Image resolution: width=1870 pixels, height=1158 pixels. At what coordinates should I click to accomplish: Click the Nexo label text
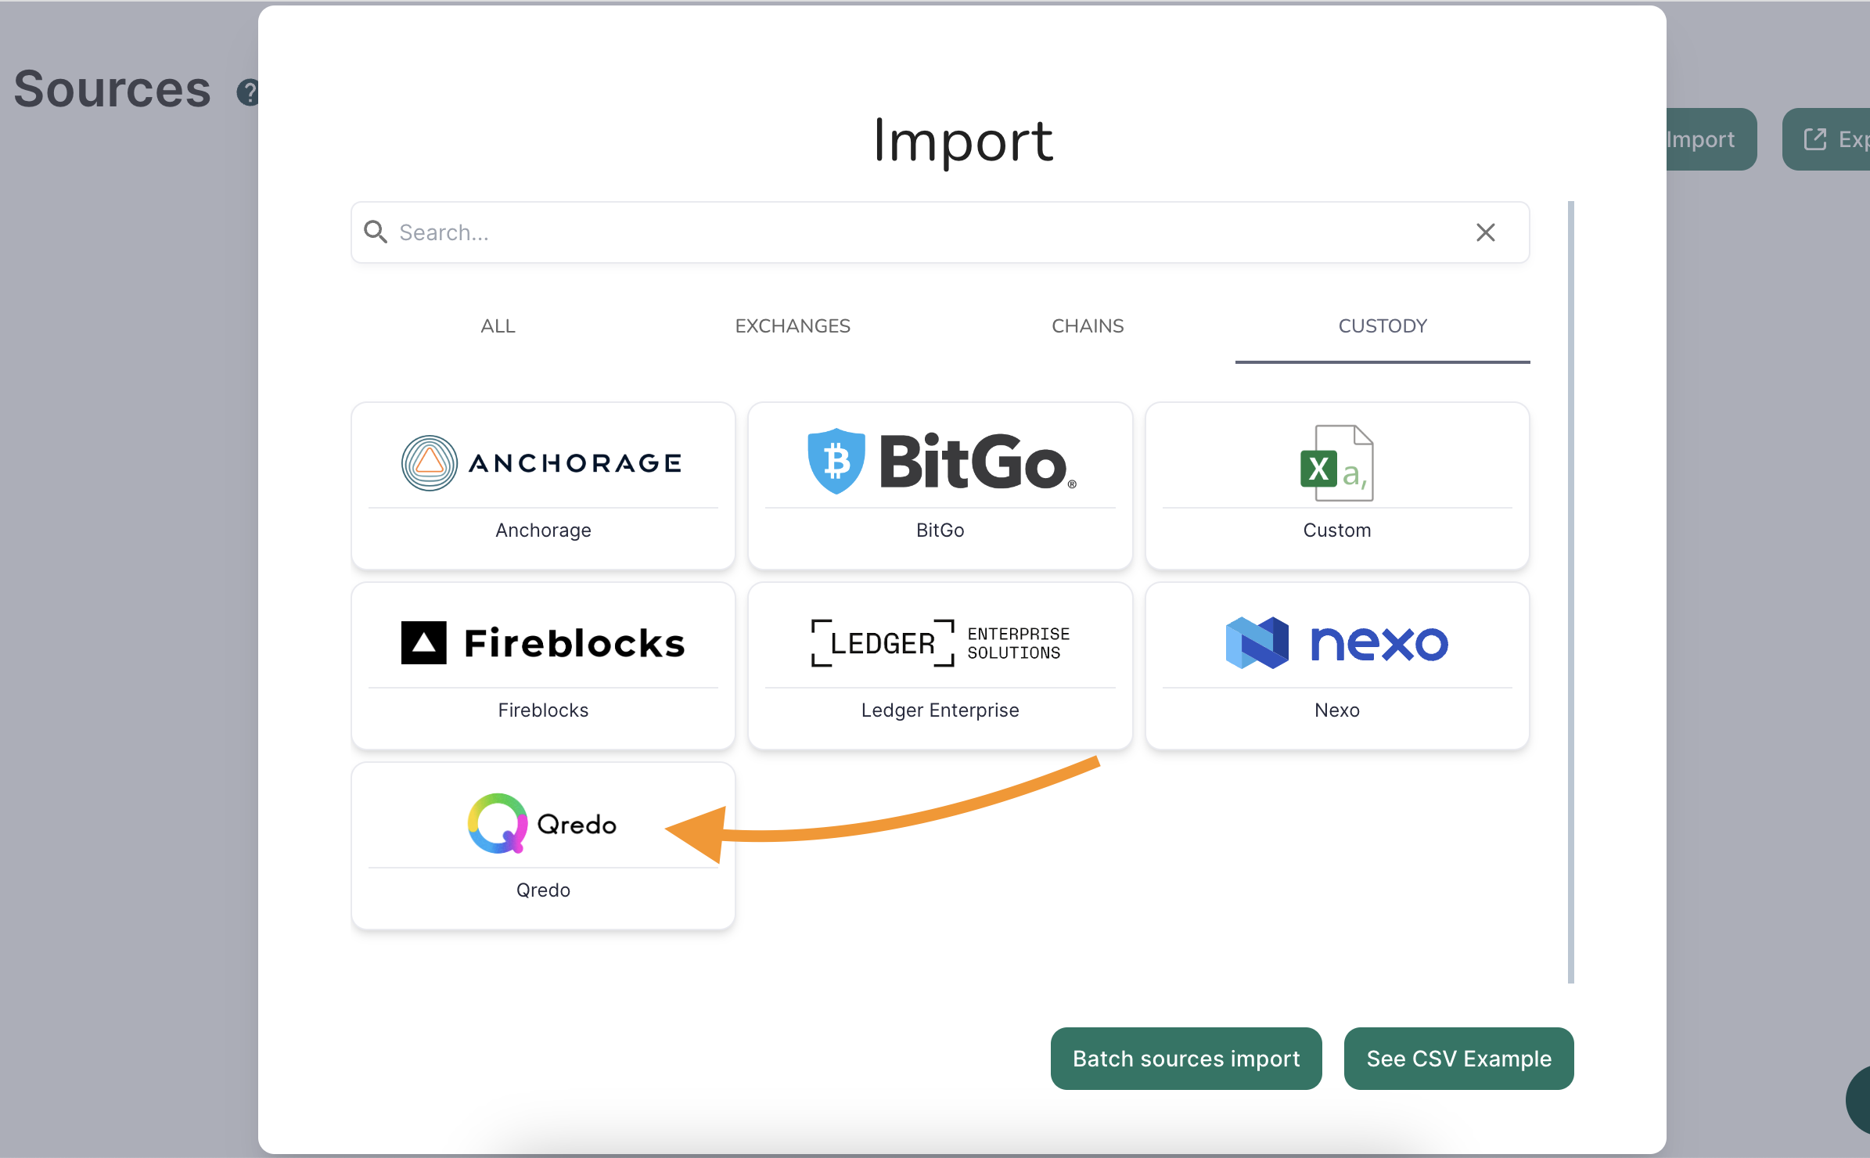point(1336,710)
